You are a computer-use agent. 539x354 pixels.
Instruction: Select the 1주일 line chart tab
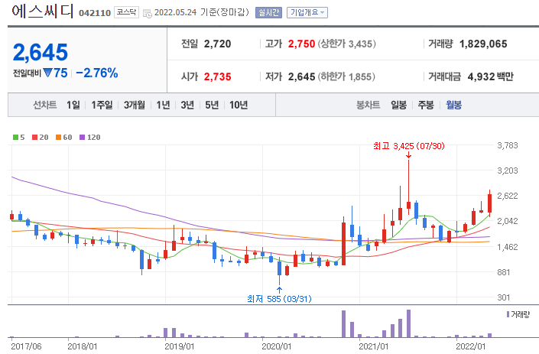coord(102,105)
